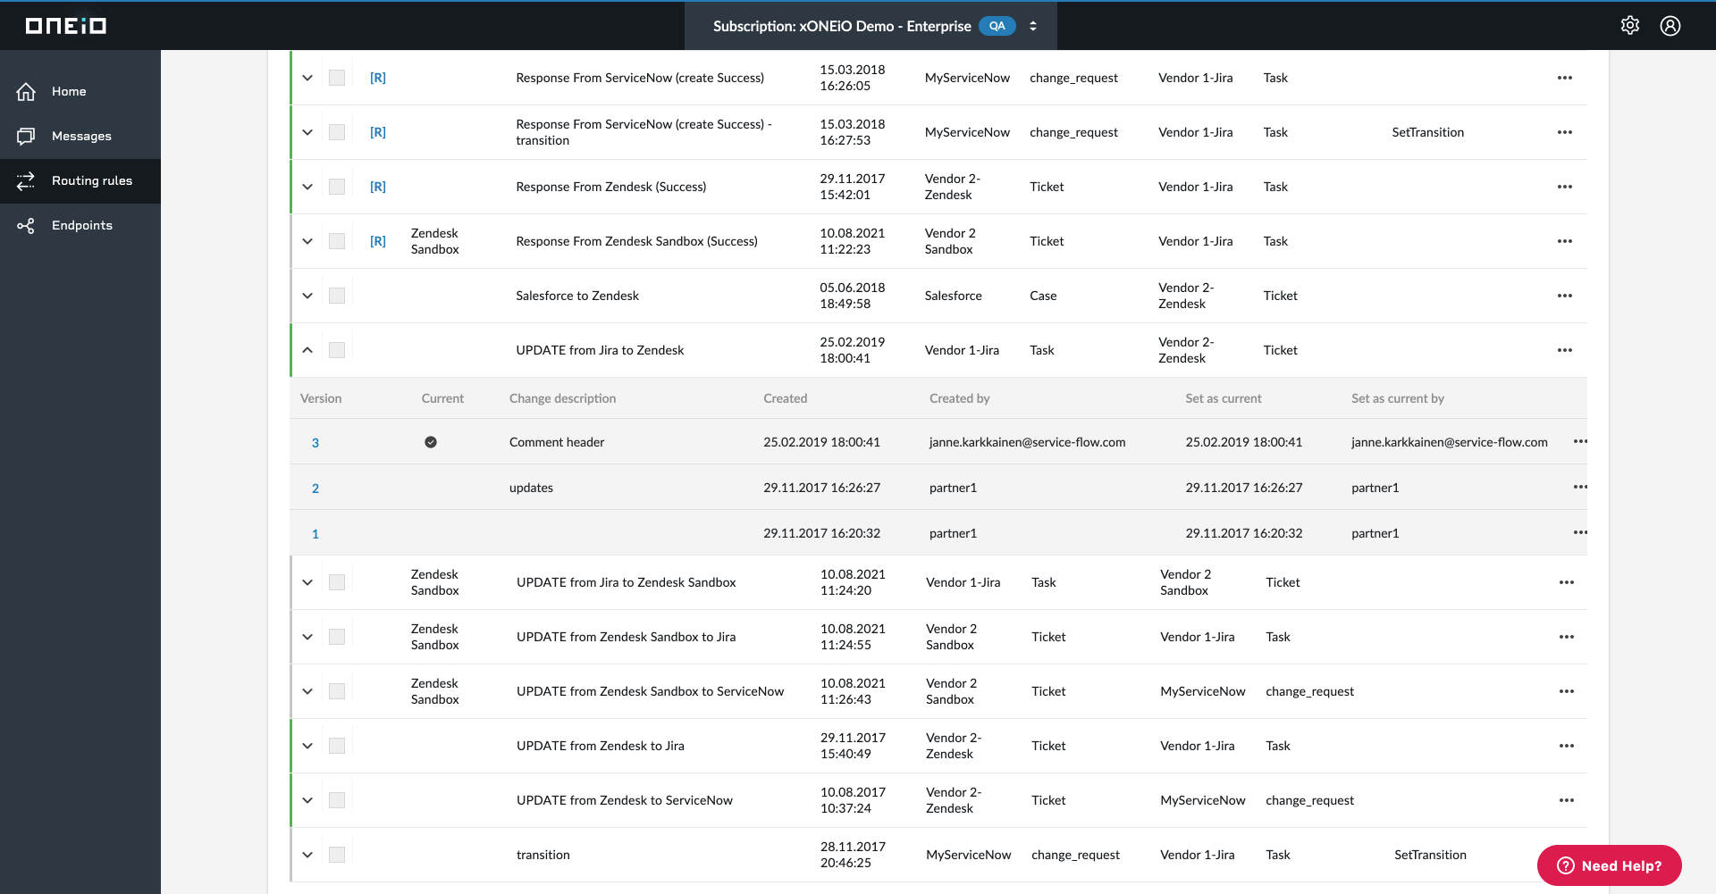Click the QA environment badge
The height and width of the screenshot is (894, 1716).
[x=997, y=26]
